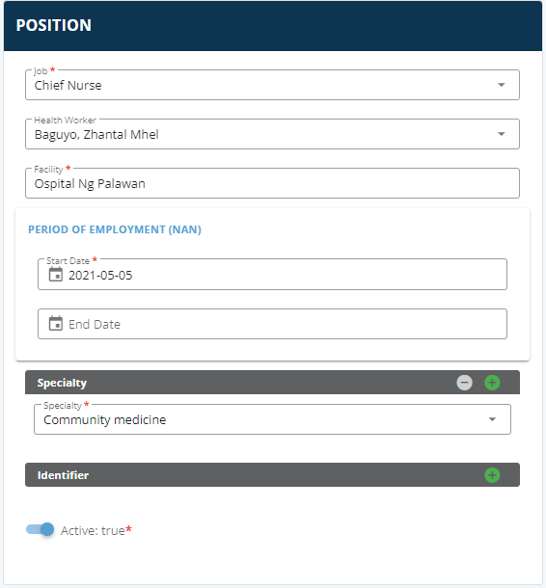Click the Start Date value 2021-05-05
Viewport: 546px width, 588px height.
pyautogui.click(x=100, y=276)
